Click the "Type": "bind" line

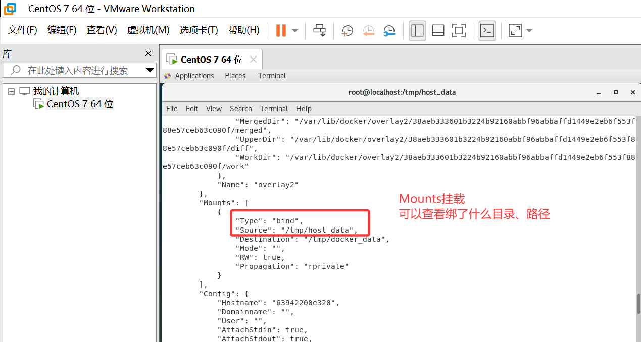coord(269,221)
